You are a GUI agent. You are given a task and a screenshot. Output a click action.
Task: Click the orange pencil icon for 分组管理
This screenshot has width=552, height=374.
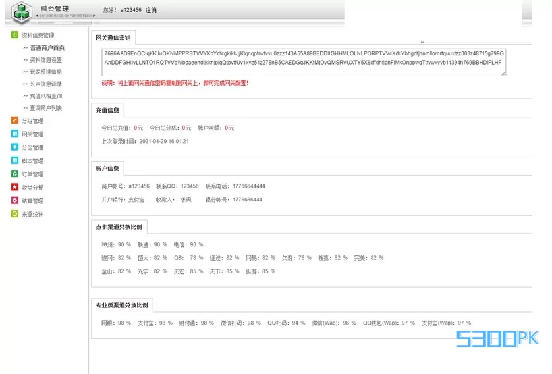pos(14,120)
